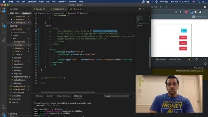Open the Chrome profile avatar
208x117 pixels.
click(x=200, y=12)
